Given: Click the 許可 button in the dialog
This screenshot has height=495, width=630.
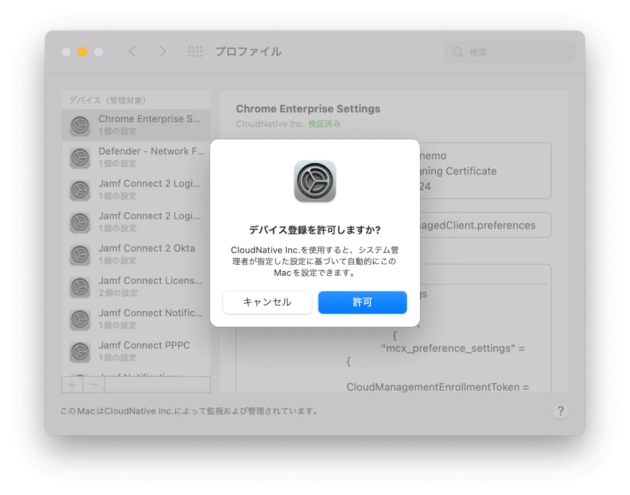Looking at the screenshot, I should (362, 302).
